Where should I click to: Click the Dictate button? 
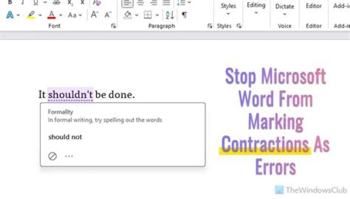click(x=284, y=9)
